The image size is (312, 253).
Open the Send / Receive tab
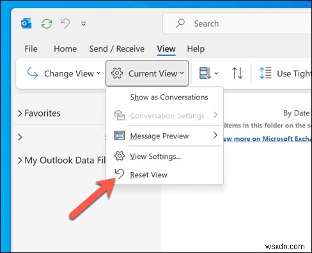[117, 49]
